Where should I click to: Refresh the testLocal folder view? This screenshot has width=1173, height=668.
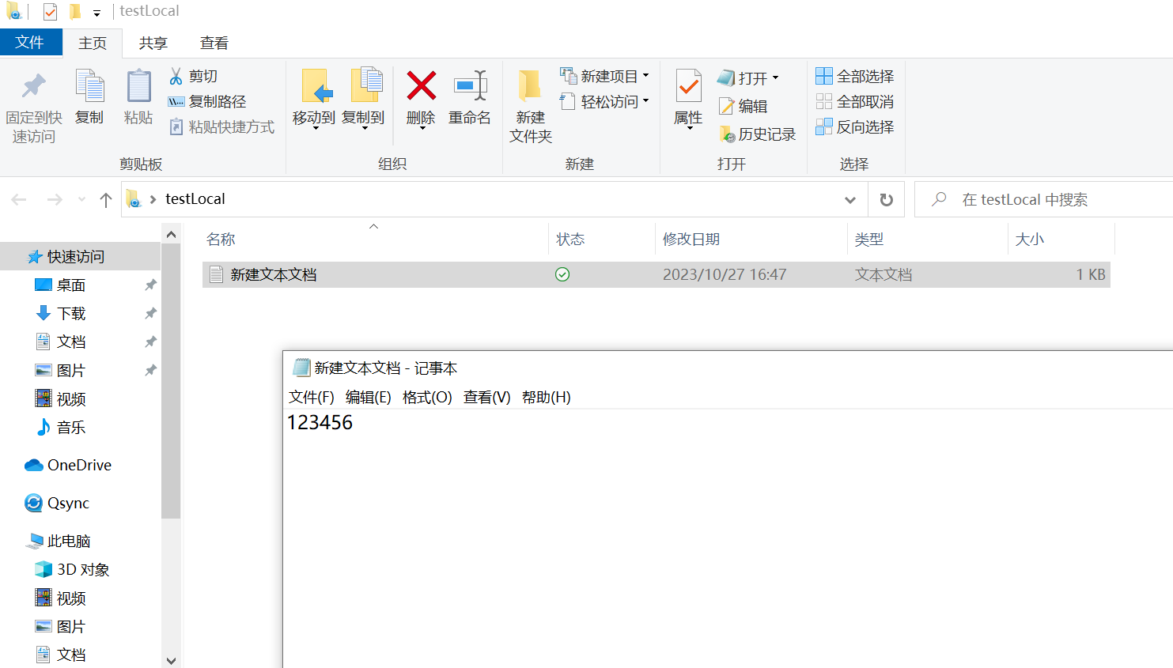pos(887,200)
